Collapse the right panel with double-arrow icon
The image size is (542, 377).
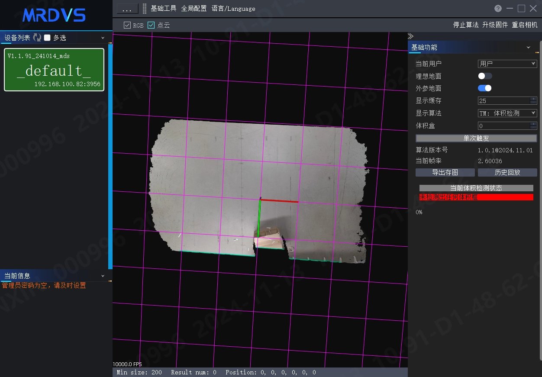[411, 36]
